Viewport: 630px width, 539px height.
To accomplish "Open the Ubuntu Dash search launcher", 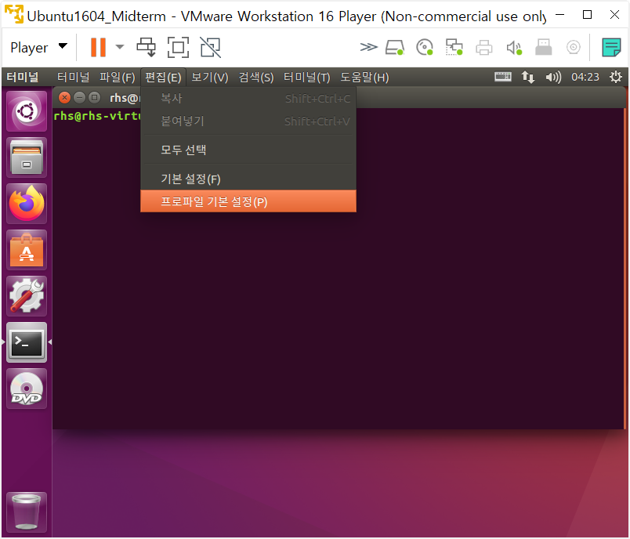I will (27, 111).
